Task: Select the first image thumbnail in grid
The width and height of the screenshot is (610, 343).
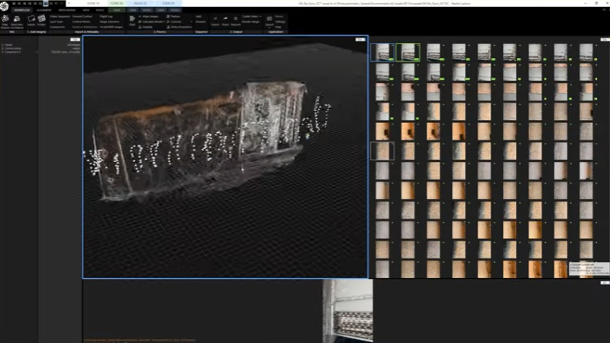Action: [382, 52]
